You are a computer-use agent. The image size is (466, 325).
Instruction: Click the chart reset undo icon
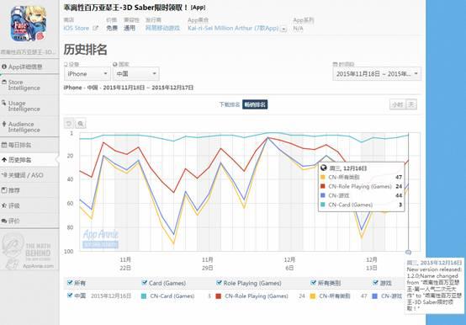[x=69, y=124]
